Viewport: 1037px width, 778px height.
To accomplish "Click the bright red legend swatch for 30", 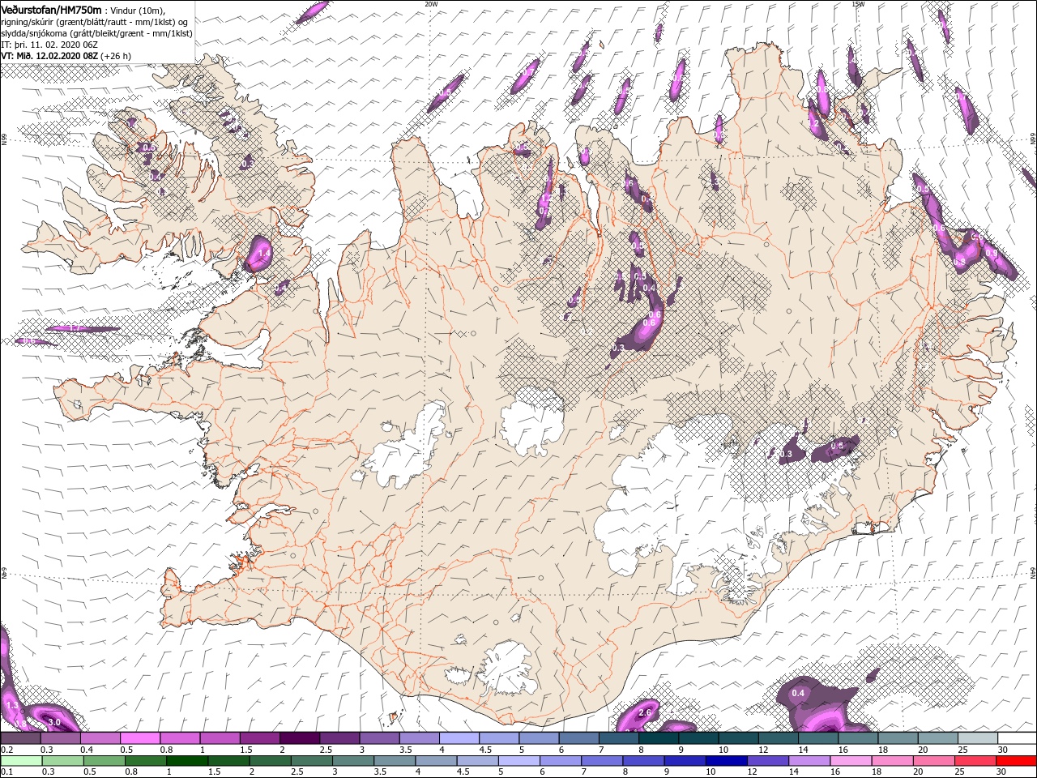I will pyautogui.click(x=1017, y=761).
